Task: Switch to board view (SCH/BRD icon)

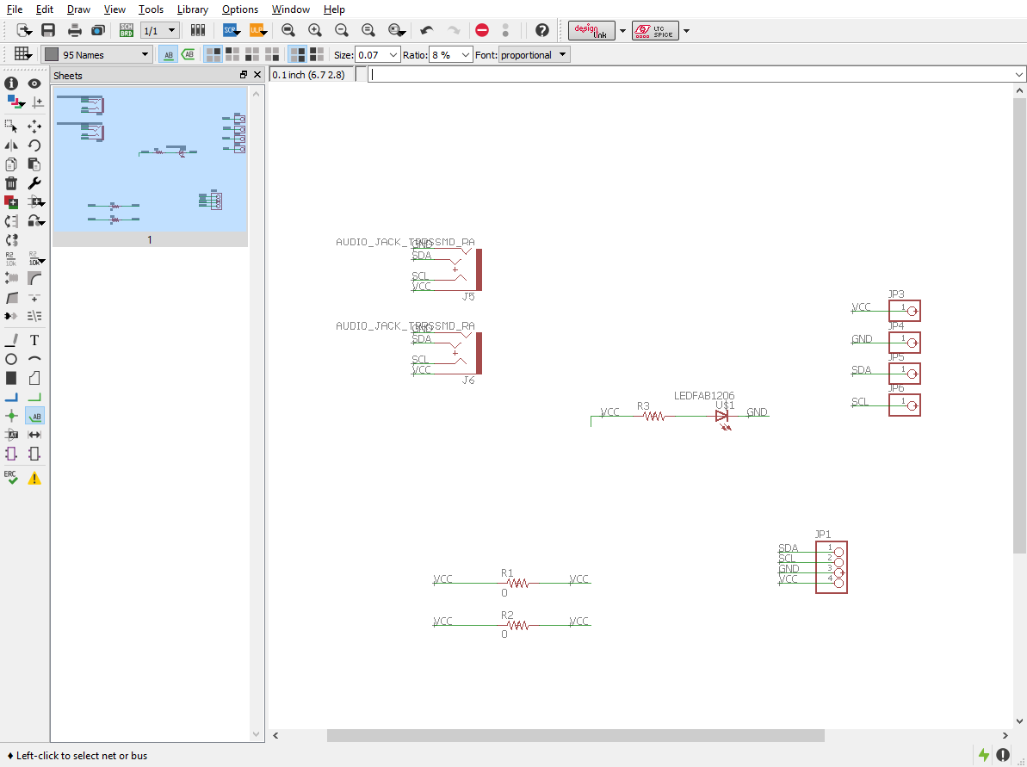Action: (127, 30)
